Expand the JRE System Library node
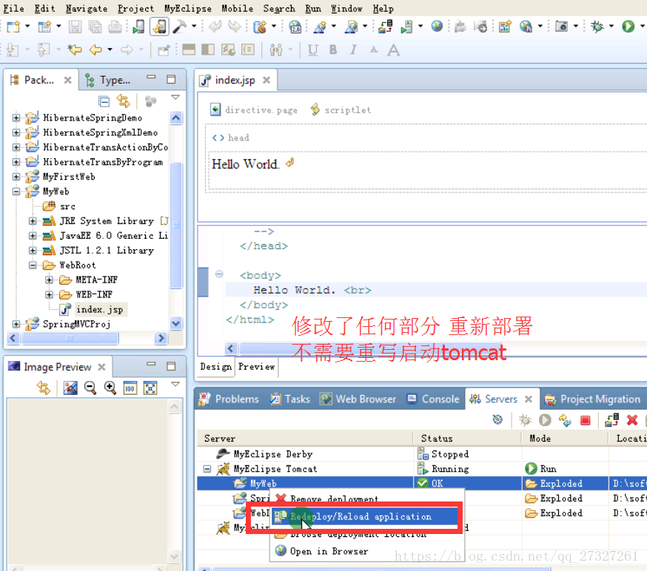 tap(33, 221)
